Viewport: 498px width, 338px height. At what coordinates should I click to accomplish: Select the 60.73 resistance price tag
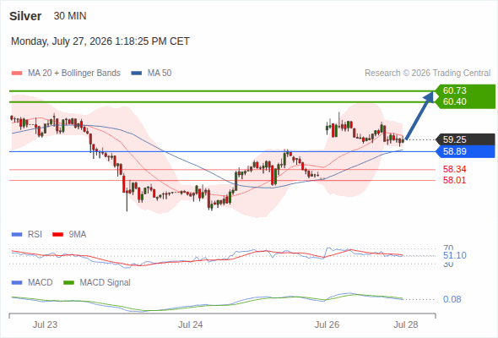click(454, 90)
